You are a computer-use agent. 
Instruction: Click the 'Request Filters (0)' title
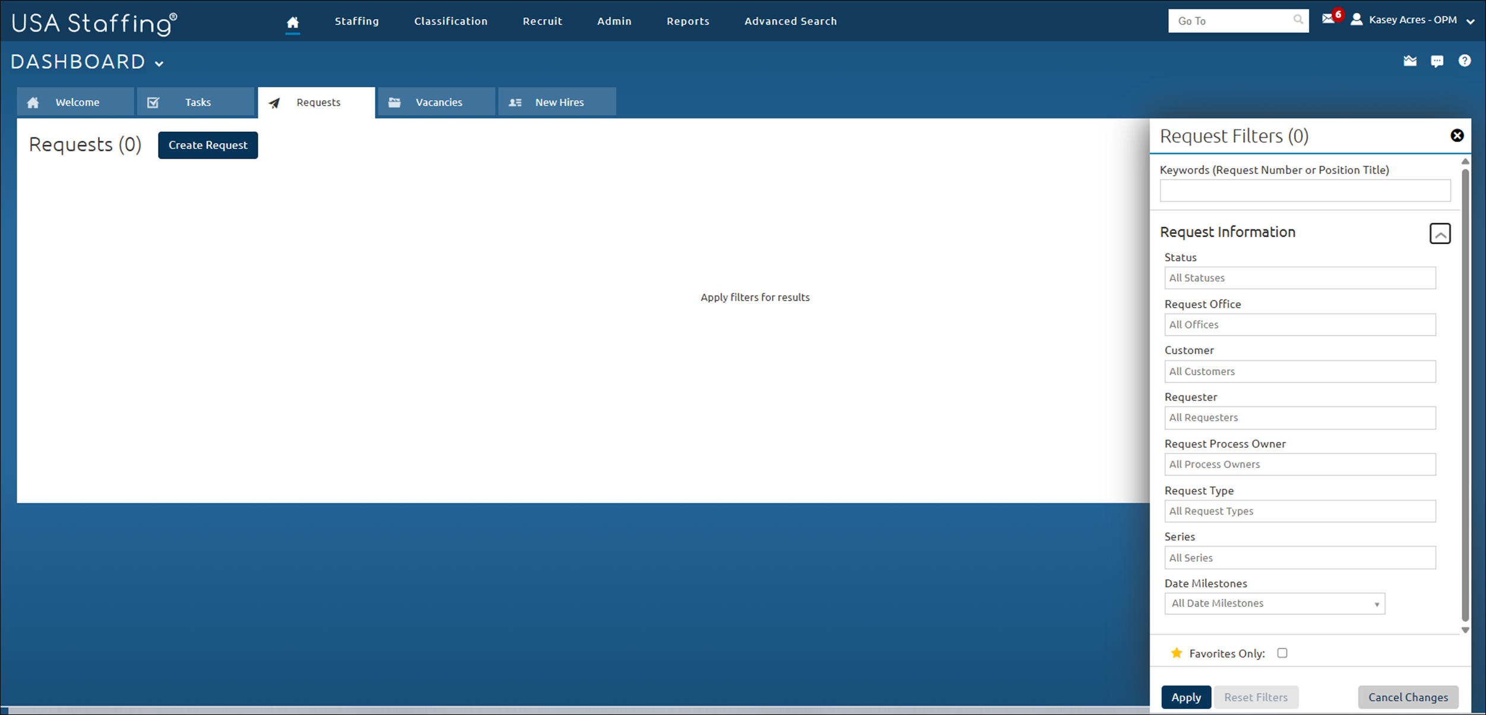(1234, 137)
